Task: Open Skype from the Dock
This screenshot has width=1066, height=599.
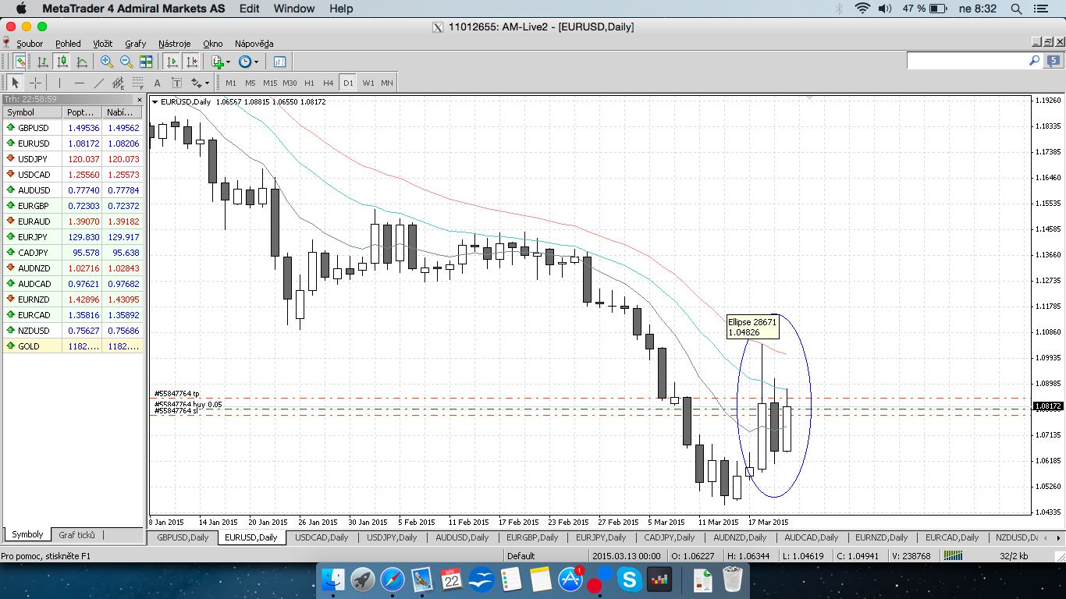Action: [629, 580]
